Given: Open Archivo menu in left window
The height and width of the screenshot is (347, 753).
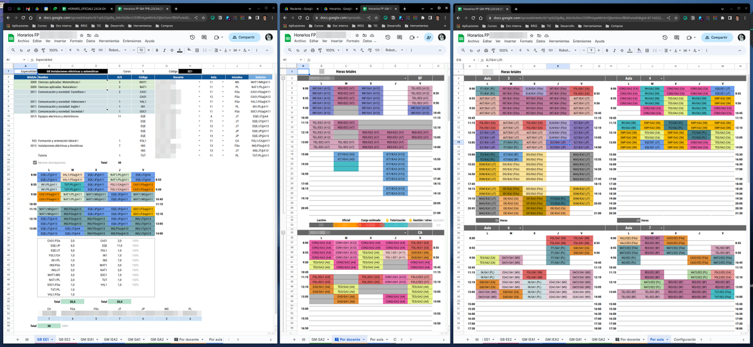Looking at the screenshot, I should (x=23, y=41).
